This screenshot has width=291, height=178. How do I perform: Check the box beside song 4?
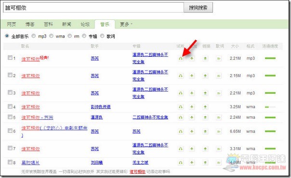pyautogui.click(x=10, y=106)
